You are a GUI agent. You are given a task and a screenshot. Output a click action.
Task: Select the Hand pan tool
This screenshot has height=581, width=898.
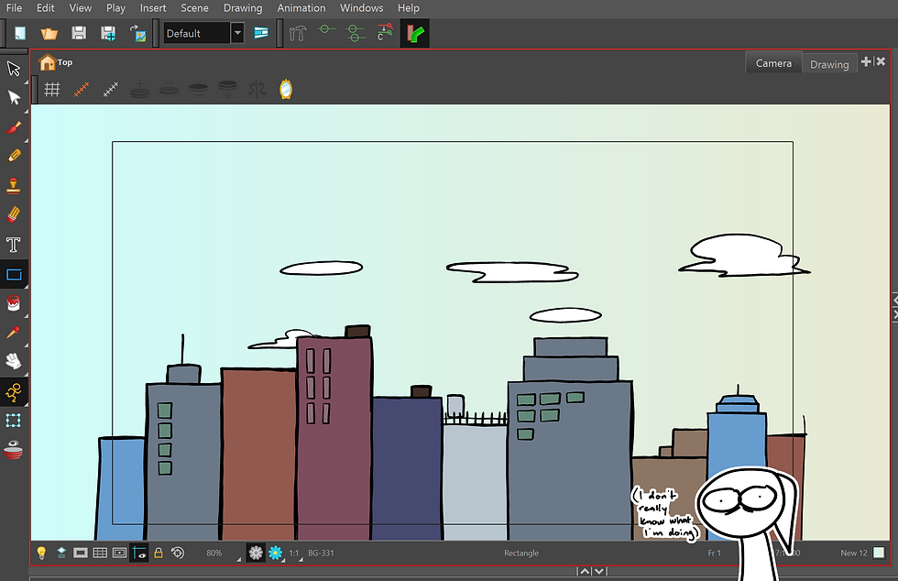coord(14,362)
